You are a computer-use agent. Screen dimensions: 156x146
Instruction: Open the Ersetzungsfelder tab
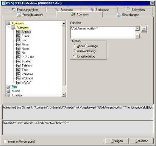24,9
